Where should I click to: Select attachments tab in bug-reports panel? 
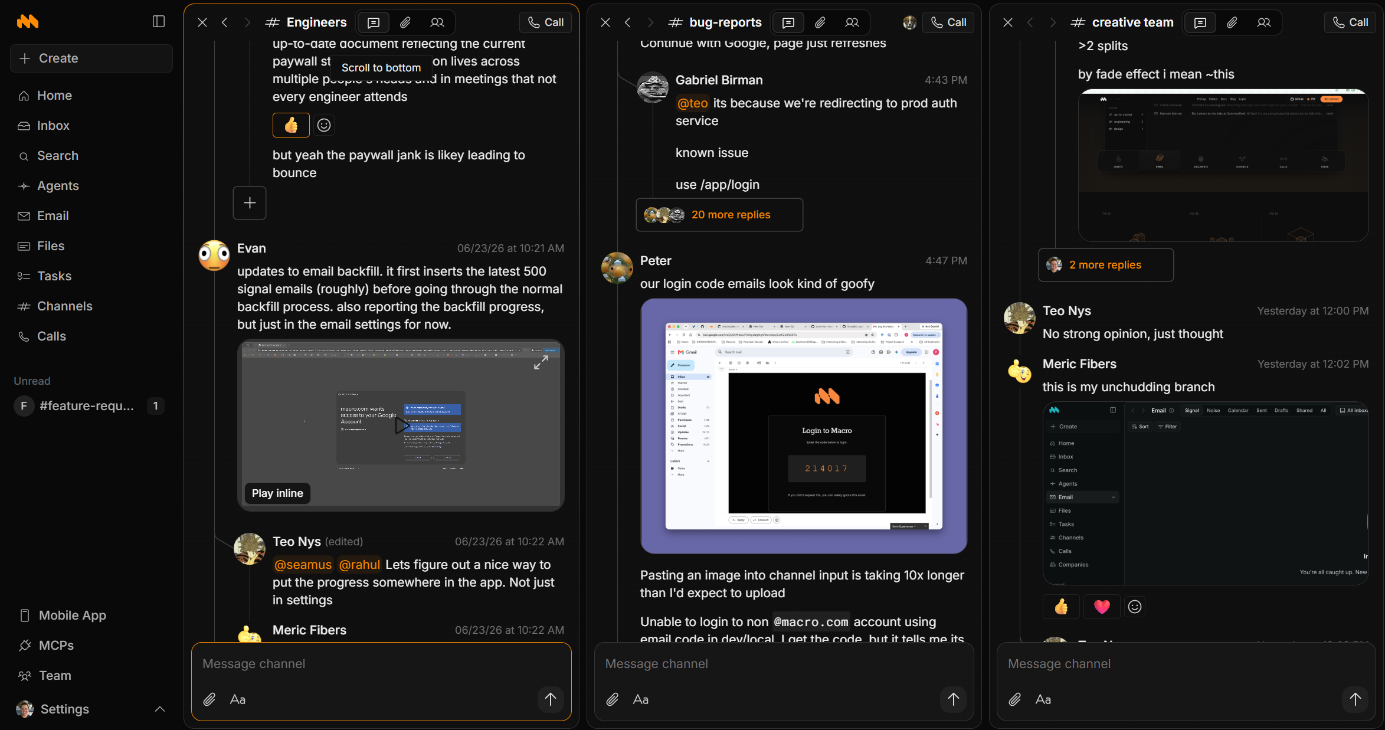(x=820, y=22)
